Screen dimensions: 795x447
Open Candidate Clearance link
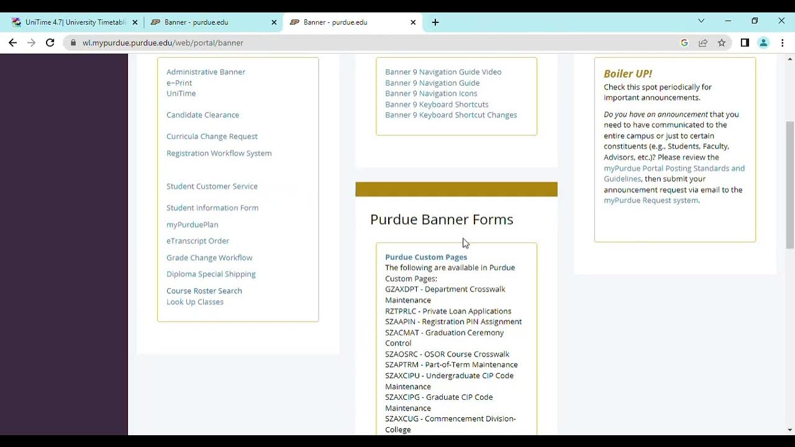[x=202, y=115]
